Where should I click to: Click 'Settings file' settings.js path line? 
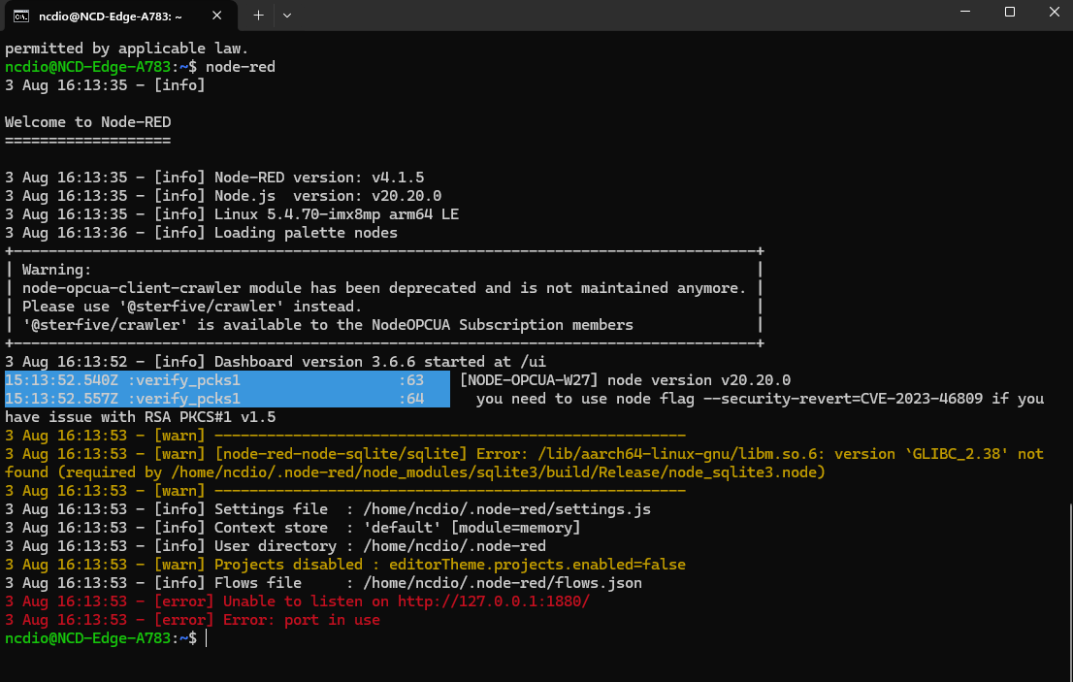click(328, 509)
